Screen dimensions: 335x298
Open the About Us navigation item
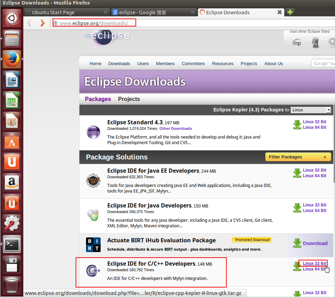273,64
